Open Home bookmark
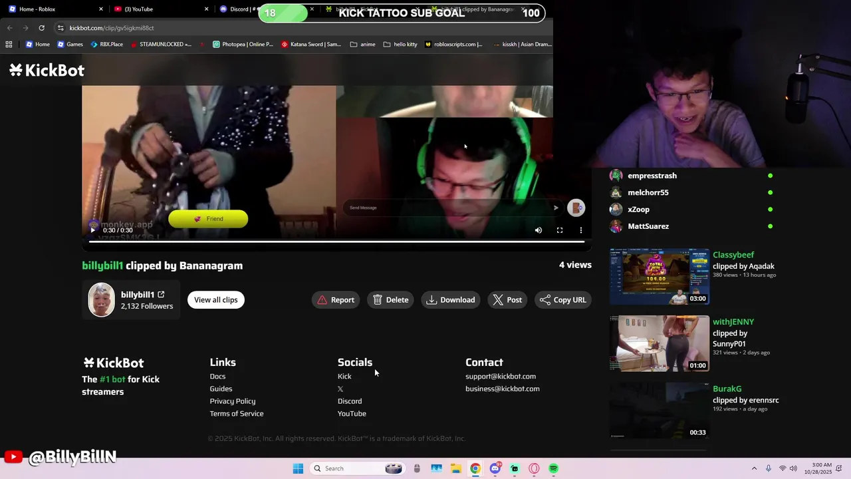The image size is (851, 479). click(x=37, y=45)
